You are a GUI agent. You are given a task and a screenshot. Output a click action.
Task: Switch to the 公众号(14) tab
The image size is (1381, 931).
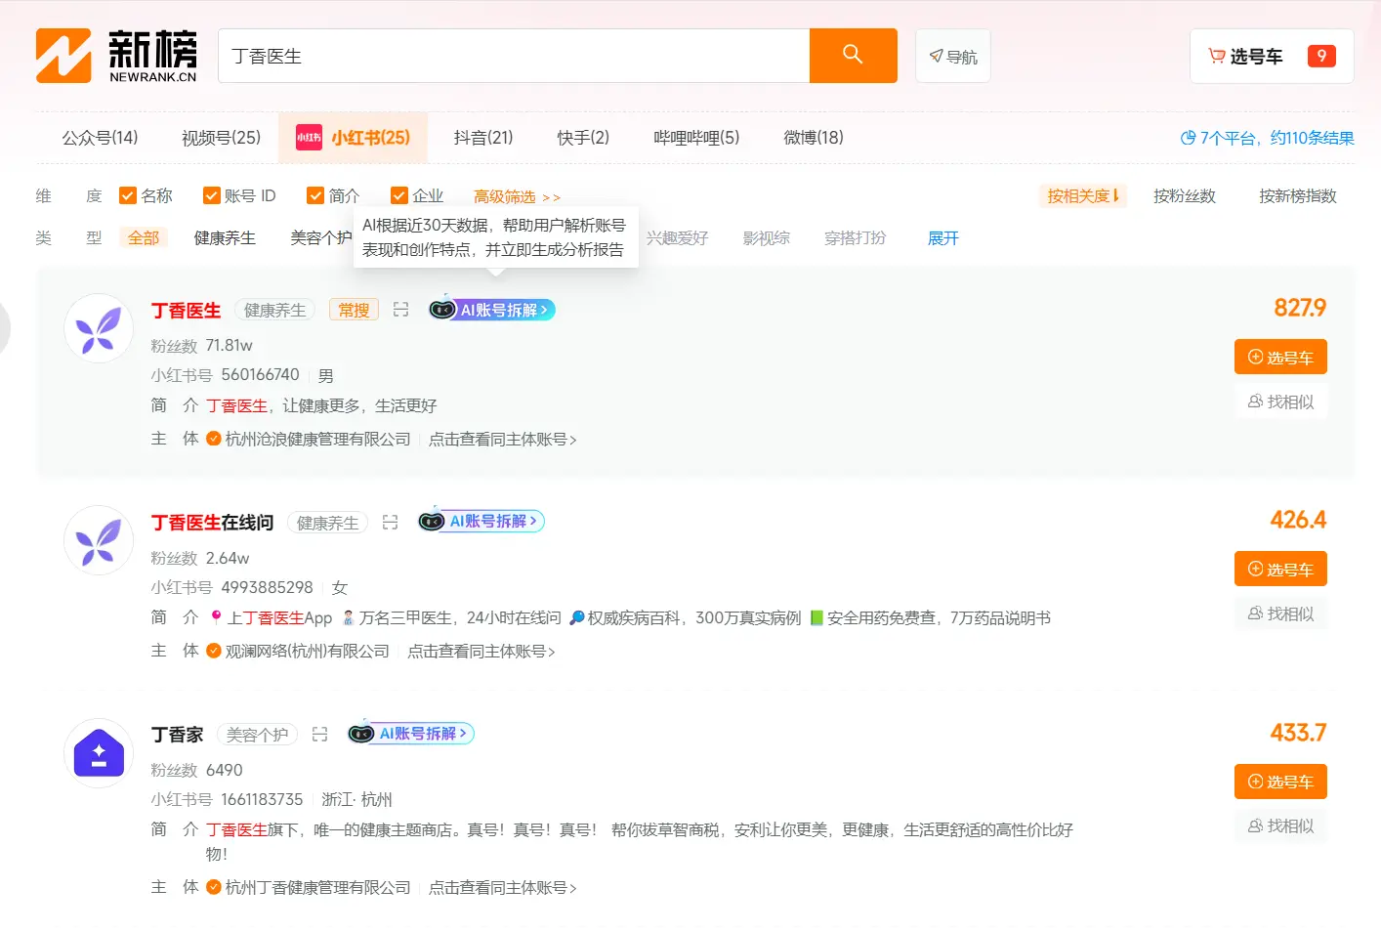point(98,138)
